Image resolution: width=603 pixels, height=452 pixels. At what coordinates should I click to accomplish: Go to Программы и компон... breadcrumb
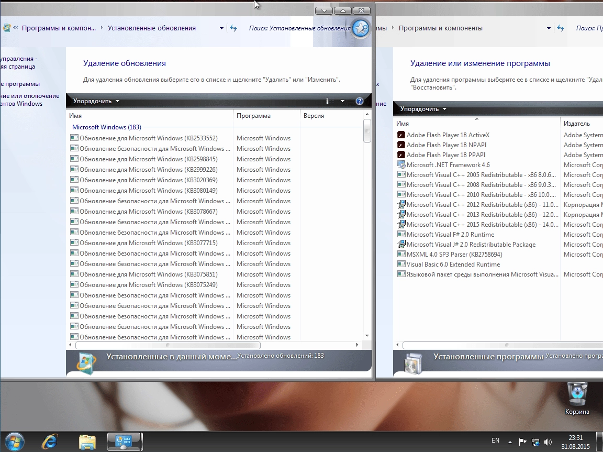pyautogui.click(x=59, y=28)
